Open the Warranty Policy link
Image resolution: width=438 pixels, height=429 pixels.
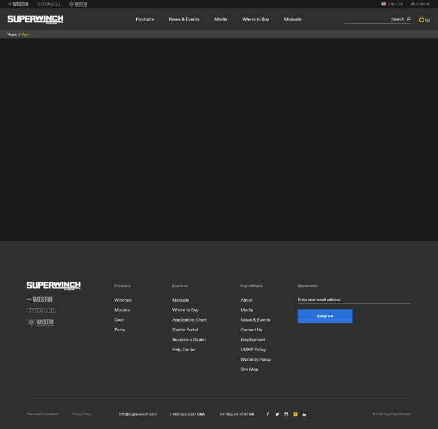pos(255,360)
